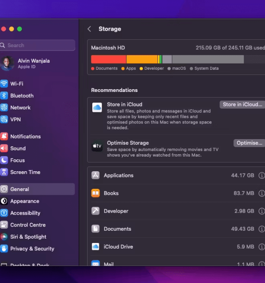Click the Apps legend label
Image resolution: width=265 pixels, height=283 pixels.
[131, 68]
